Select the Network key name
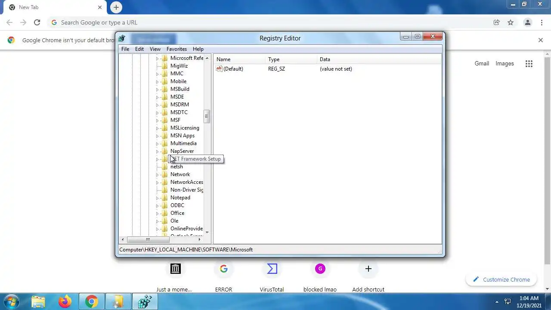The height and width of the screenshot is (310, 551). [180, 174]
